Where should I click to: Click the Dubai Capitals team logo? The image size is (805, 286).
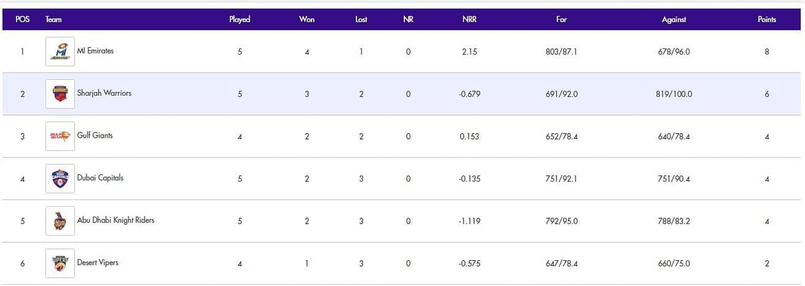point(60,179)
